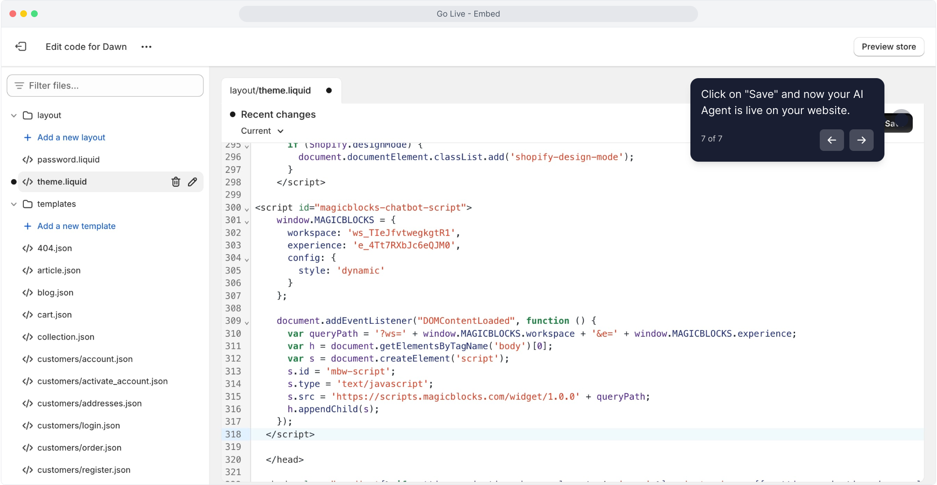Open password.liquid file

pyautogui.click(x=68, y=159)
